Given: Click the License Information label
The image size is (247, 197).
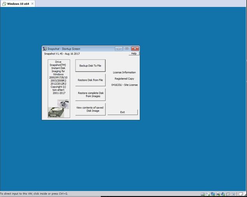Looking at the screenshot, I should pos(124,72).
